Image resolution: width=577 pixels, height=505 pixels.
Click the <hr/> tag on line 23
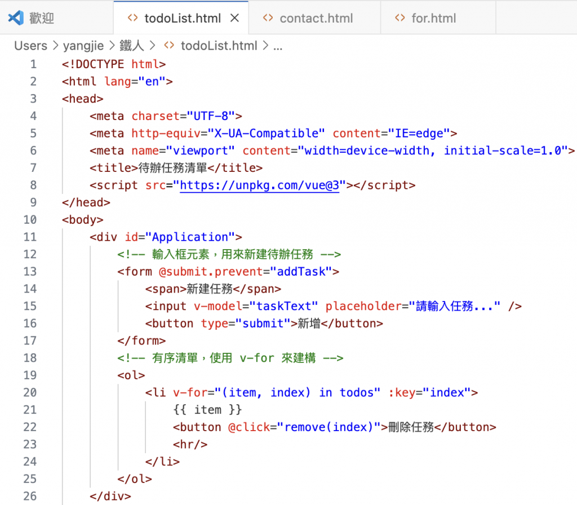point(190,445)
